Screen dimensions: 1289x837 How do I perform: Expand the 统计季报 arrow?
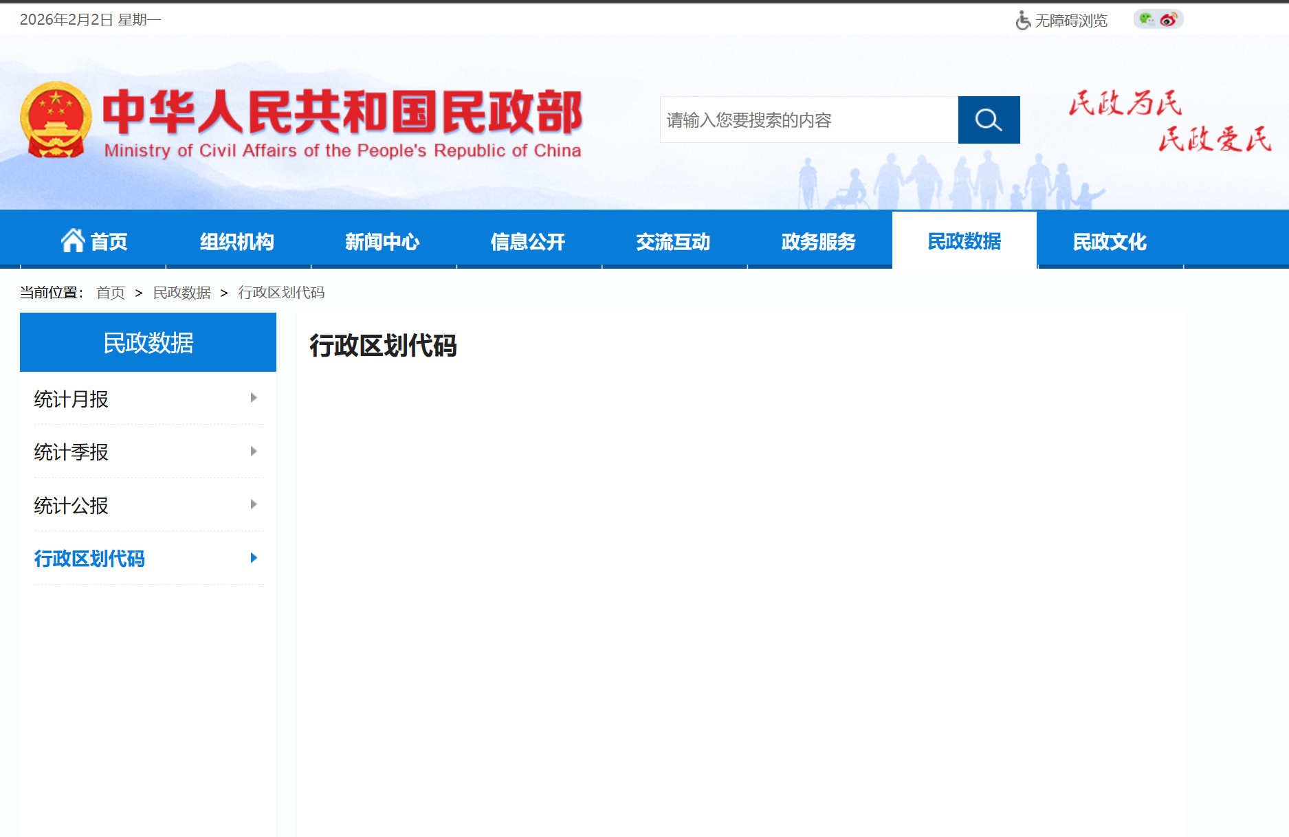pyautogui.click(x=254, y=451)
